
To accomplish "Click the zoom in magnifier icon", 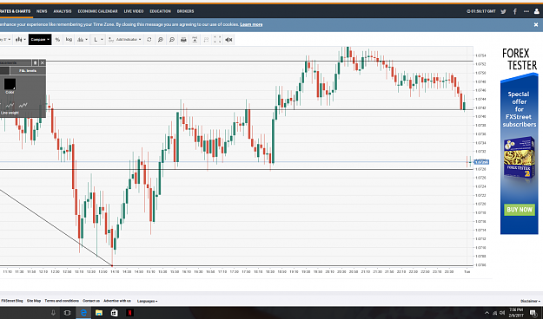I will pyautogui.click(x=161, y=40).
